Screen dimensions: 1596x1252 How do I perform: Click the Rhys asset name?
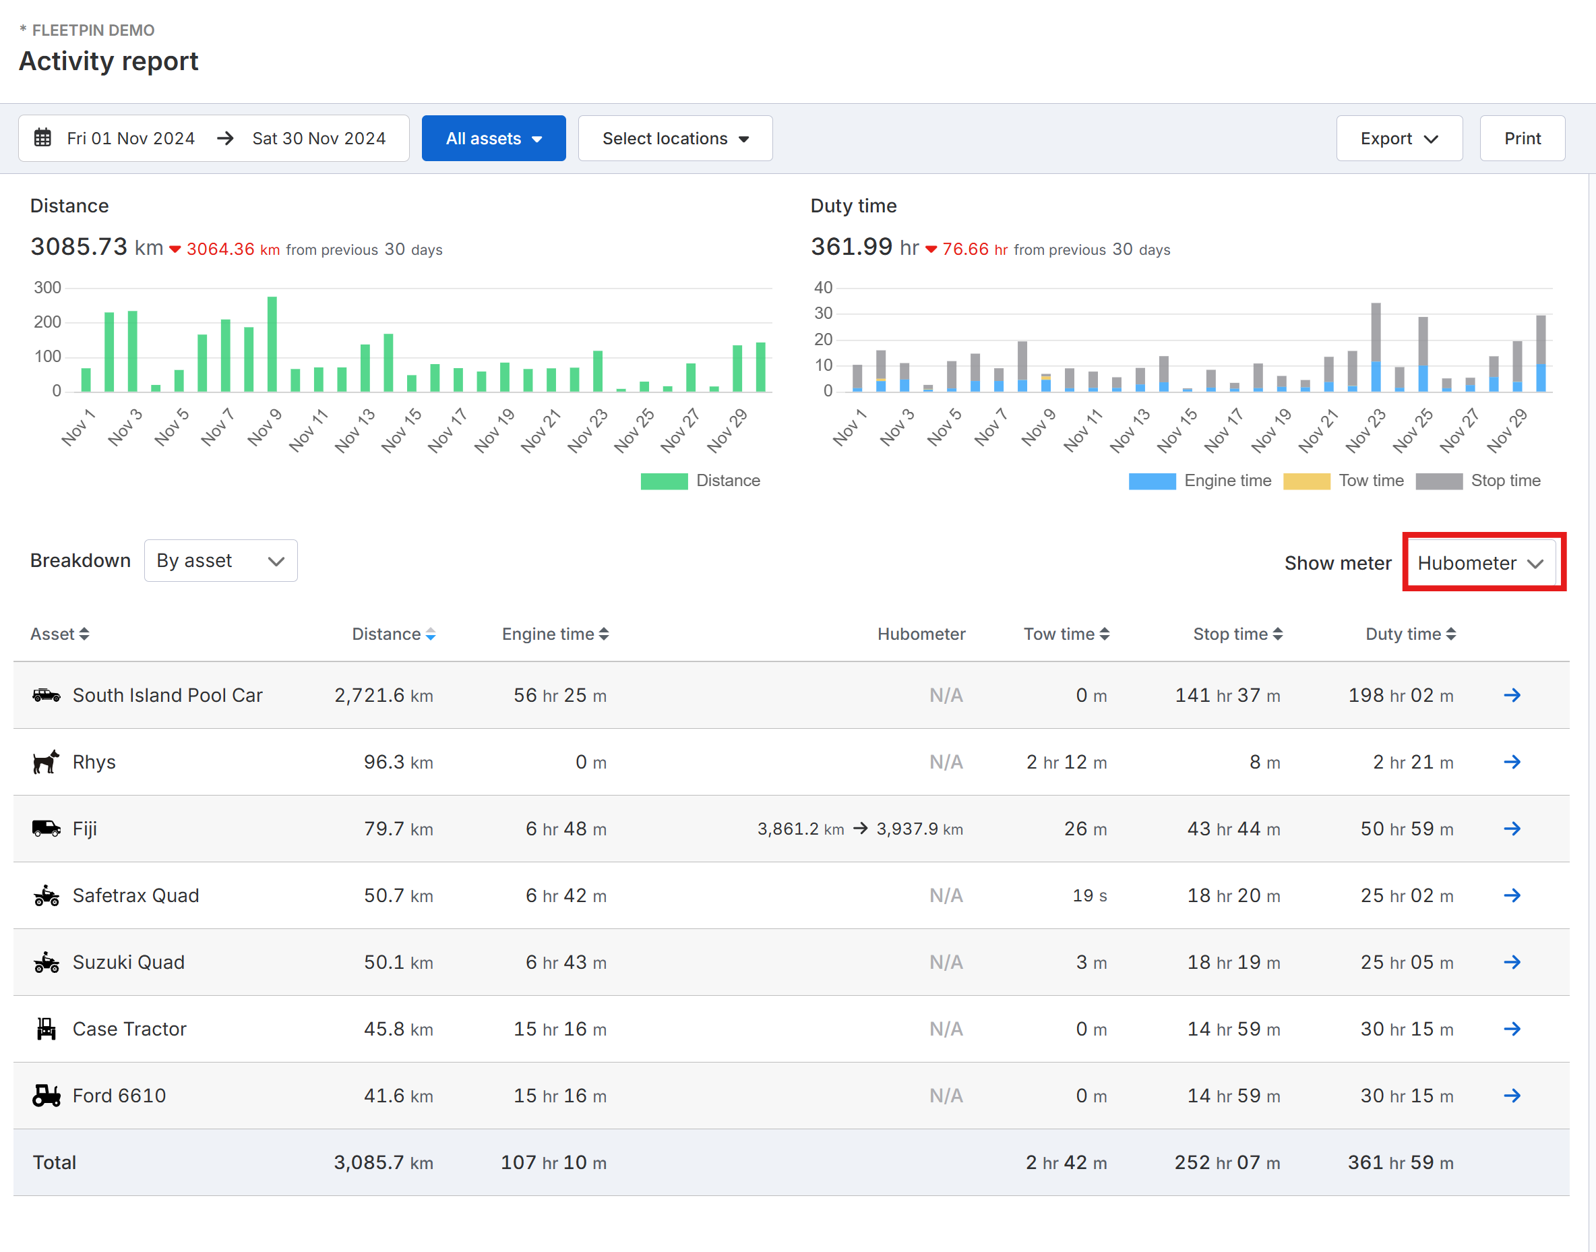[x=94, y=762]
